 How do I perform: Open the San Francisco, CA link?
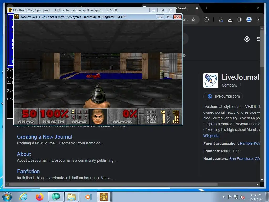coord(245,159)
